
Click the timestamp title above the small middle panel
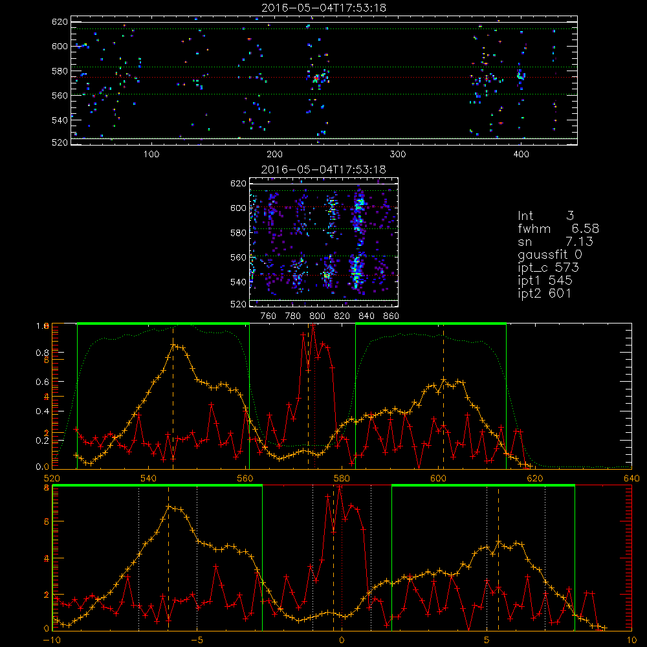324,170
